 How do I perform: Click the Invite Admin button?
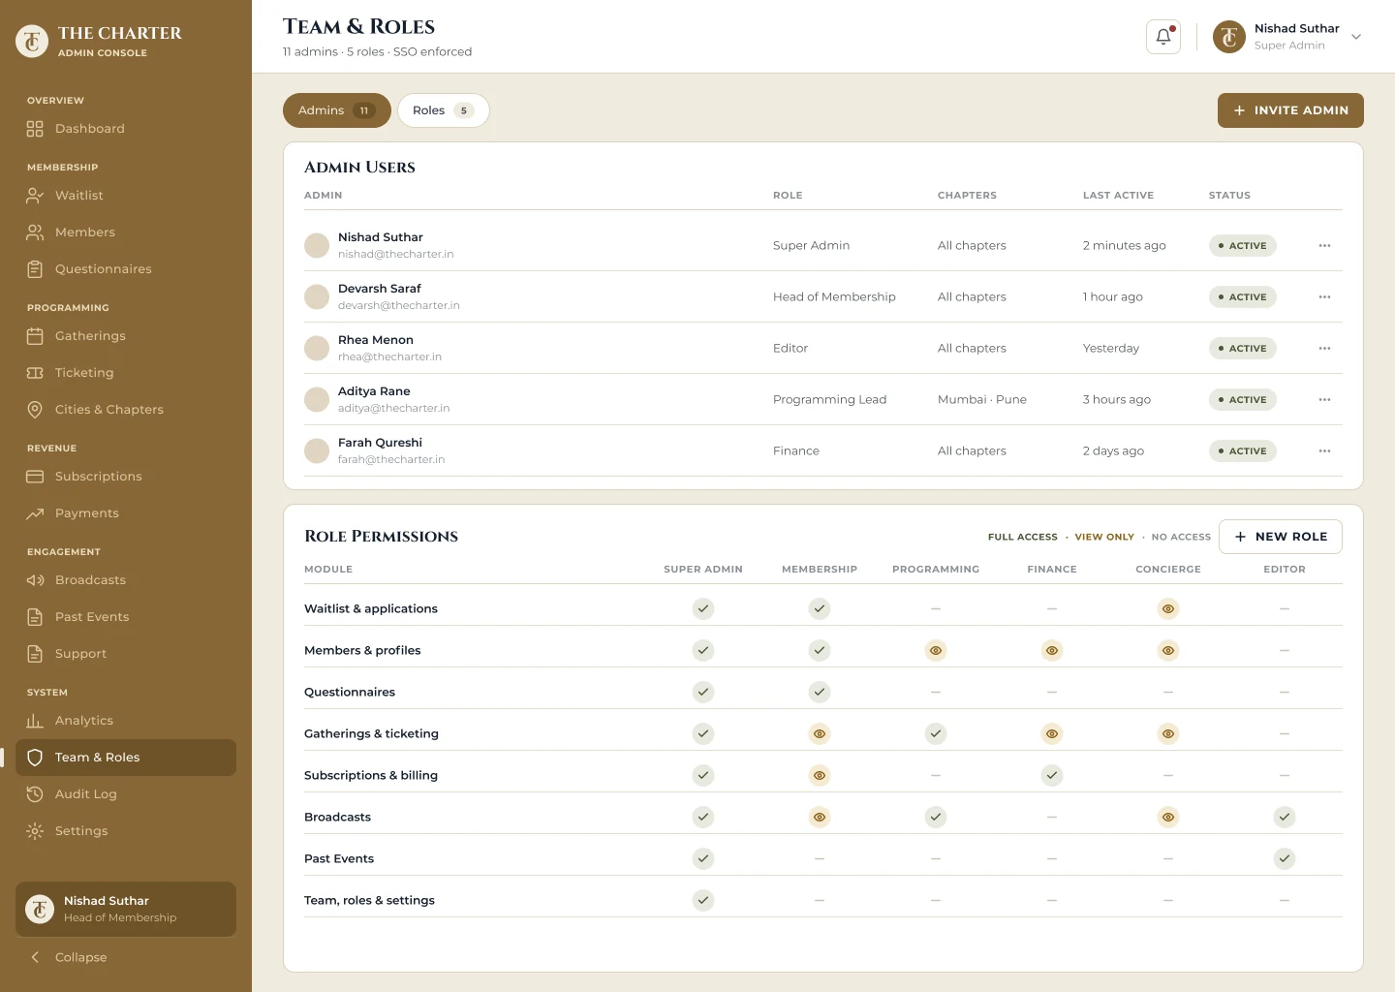tap(1290, 110)
